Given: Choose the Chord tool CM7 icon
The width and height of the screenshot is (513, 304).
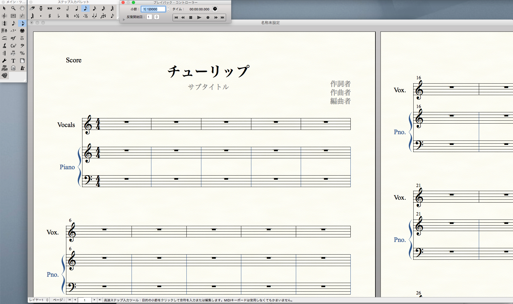Looking at the screenshot, I should 13,46.
